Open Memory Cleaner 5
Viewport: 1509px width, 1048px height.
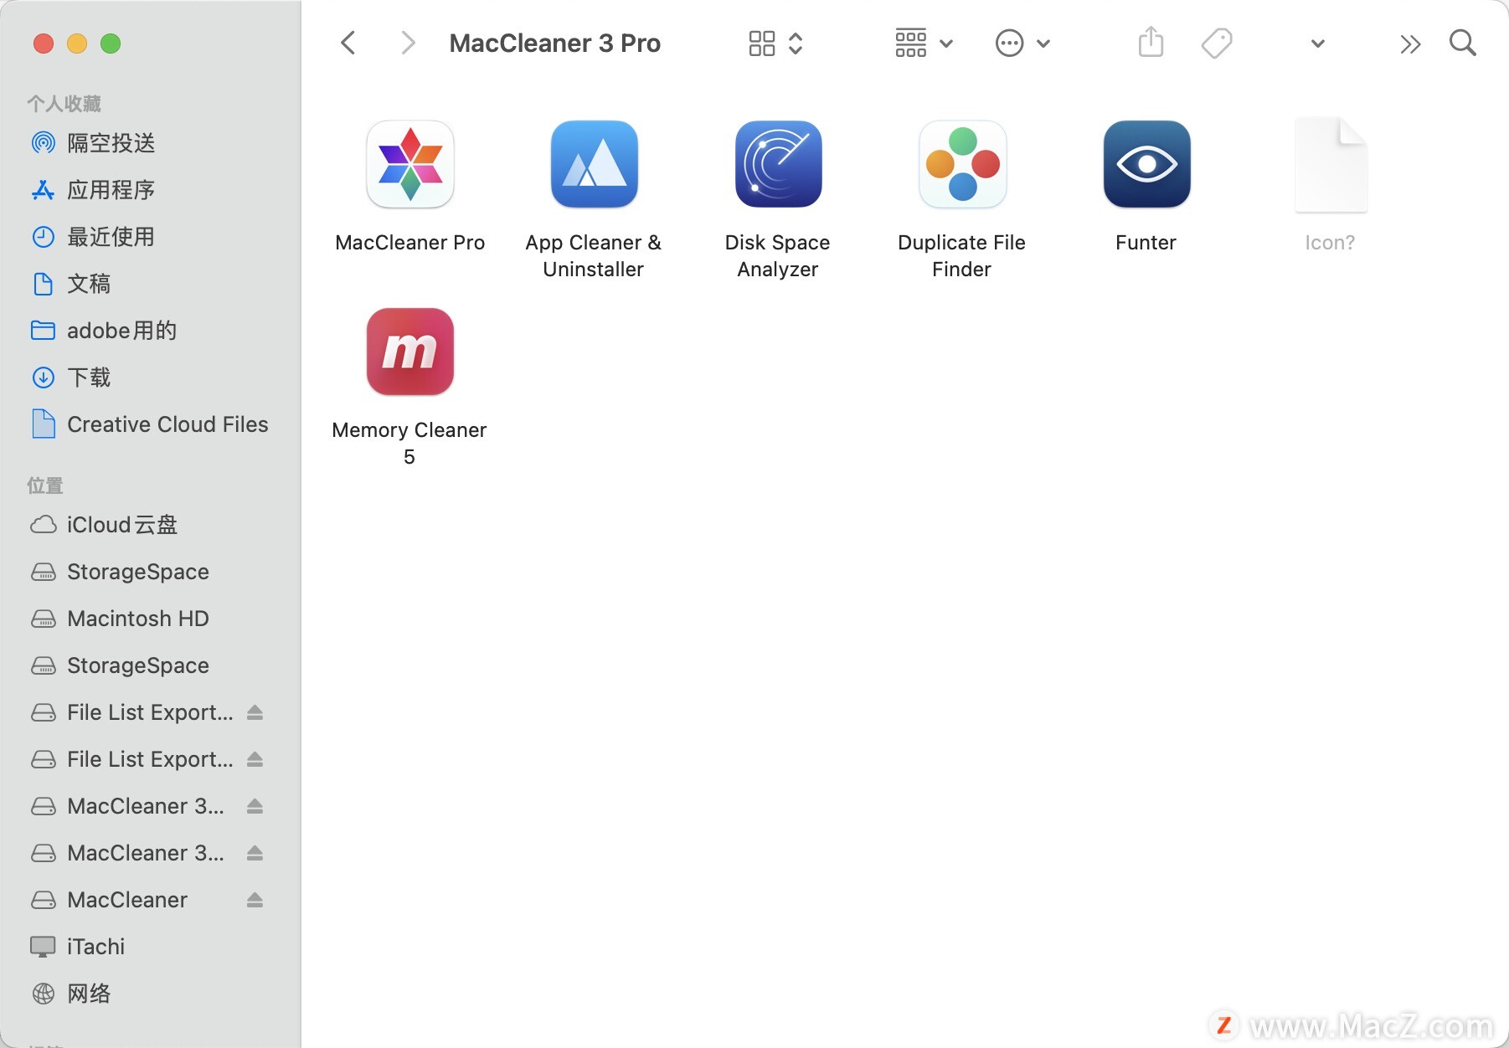(x=409, y=352)
